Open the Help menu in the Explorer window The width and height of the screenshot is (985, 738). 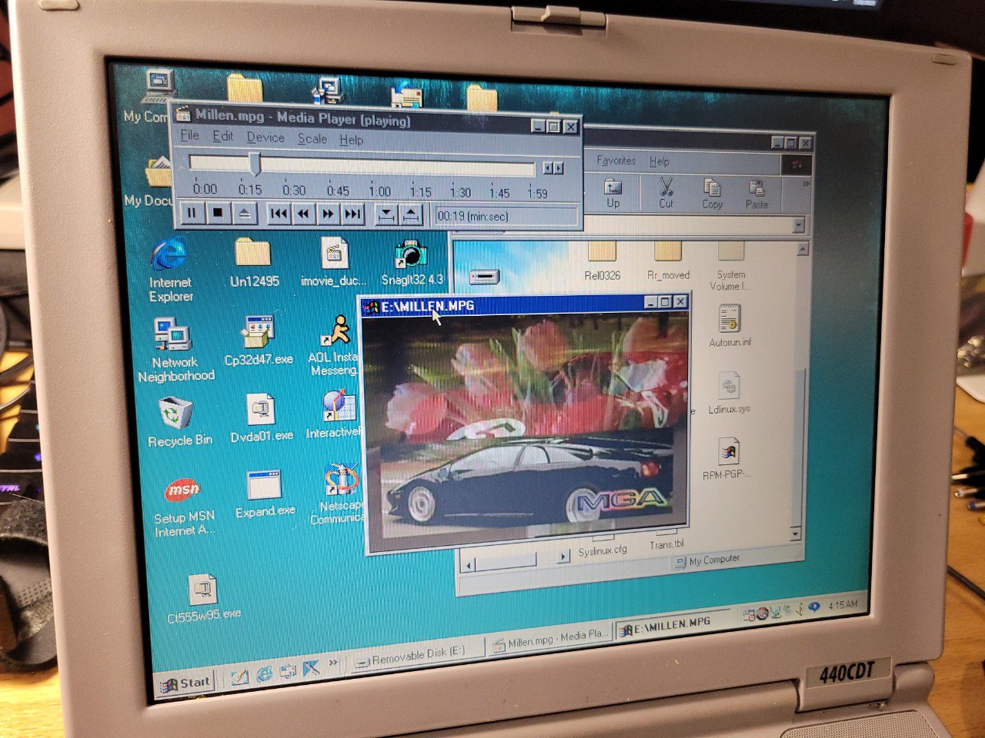coord(659,161)
